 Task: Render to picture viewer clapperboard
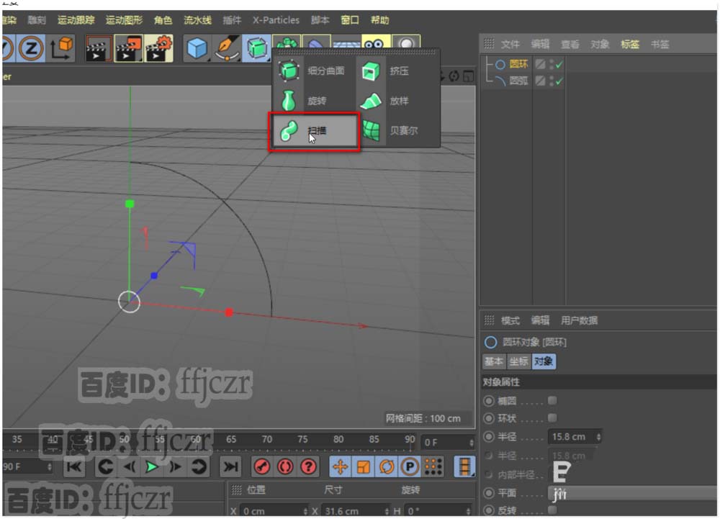click(129, 48)
